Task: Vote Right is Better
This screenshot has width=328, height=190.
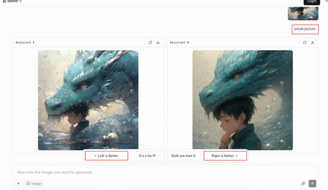Action: (x=225, y=156)
